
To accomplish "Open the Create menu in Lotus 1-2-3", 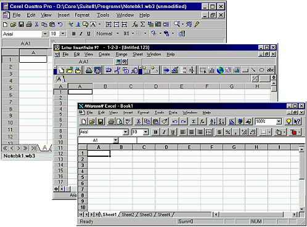I will 104,54.
